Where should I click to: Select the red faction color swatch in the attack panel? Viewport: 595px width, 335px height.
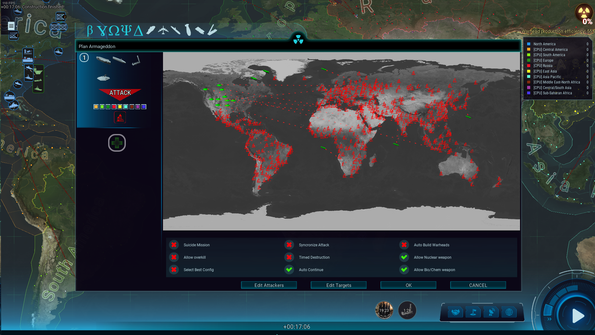(x=114, y=107)
